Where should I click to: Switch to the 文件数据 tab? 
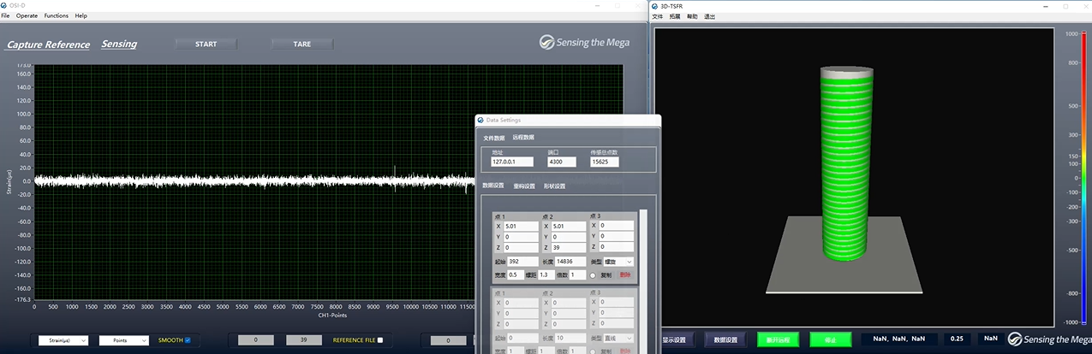(x=494, y=138)
